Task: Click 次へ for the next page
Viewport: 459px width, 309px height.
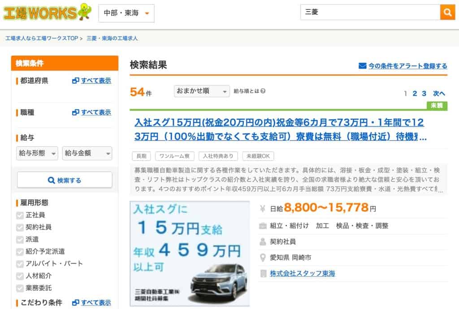Action: (x=439, y=94)
